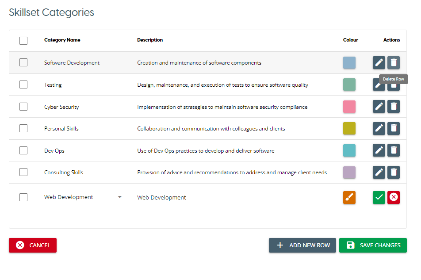Tick the Web Development row checkbox
The width and height of the screenshot is (421, 280).
[23, 197]
